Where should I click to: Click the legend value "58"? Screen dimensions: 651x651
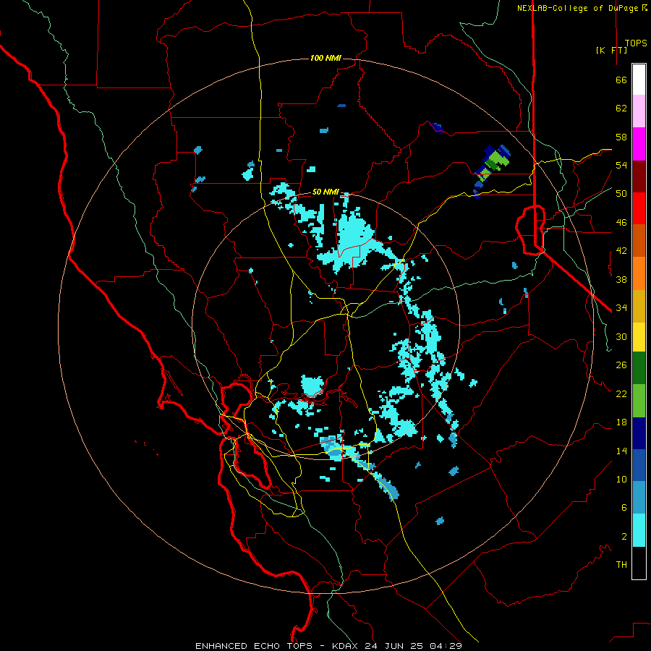[x=621, y=137]
